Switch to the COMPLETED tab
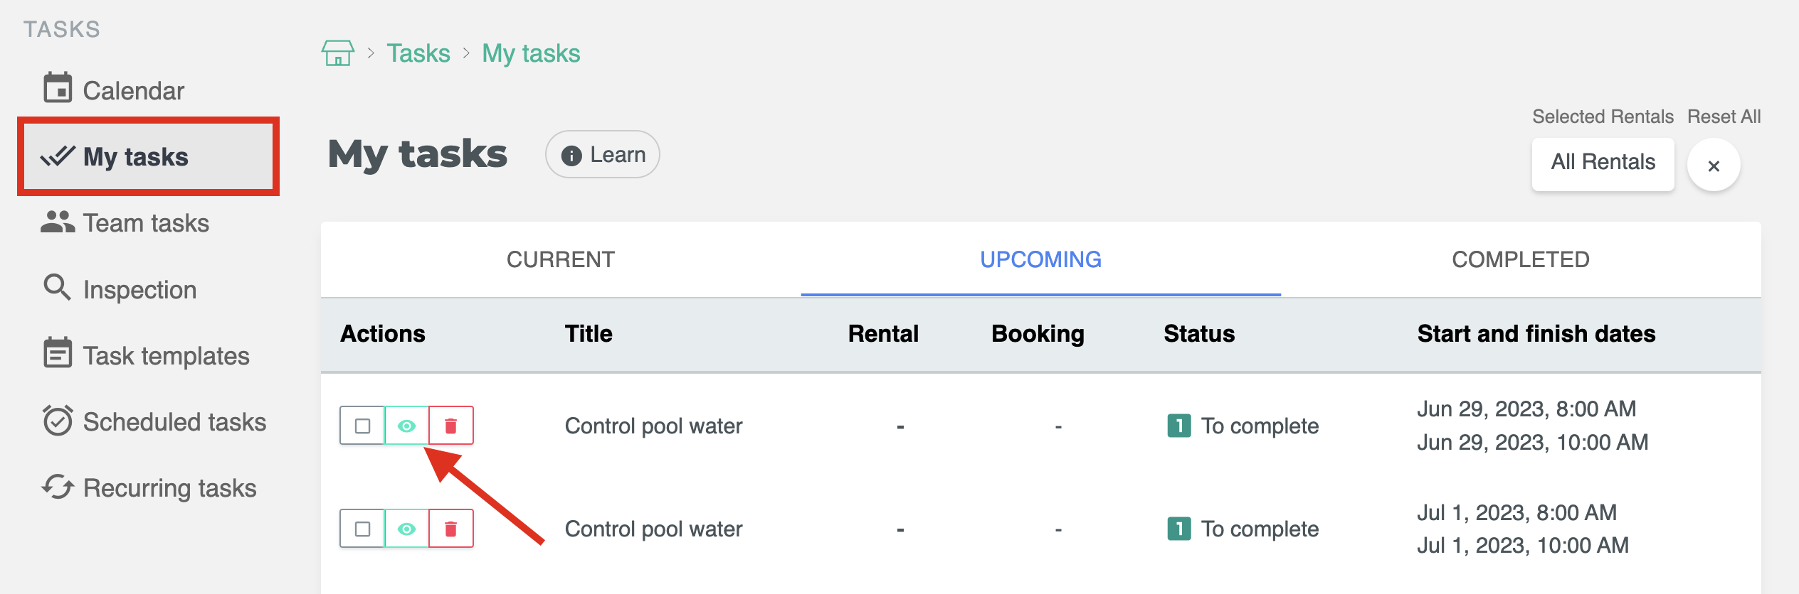This screenshot has height=594, width=1799. tap(1520, 259)
